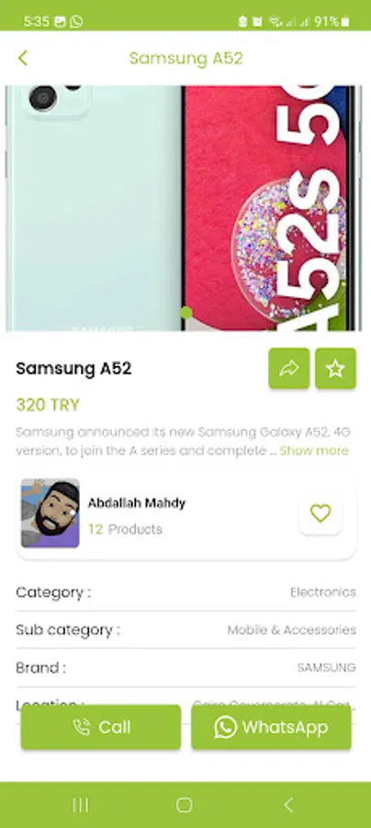Share the Samsung A52 listing
Viewport: 371px width, 828px height.
[288, 369]
